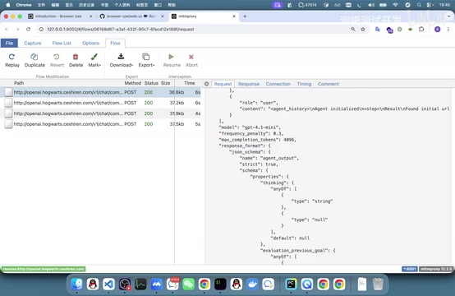Image resolution: width=455 pixels, height=296 pixels.
Task: Open Activity Monitor from Dock
Action: click(x=140, y=284)
